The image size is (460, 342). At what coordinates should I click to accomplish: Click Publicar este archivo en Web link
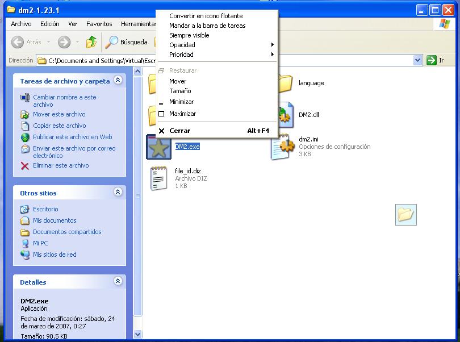click(73, 137)
